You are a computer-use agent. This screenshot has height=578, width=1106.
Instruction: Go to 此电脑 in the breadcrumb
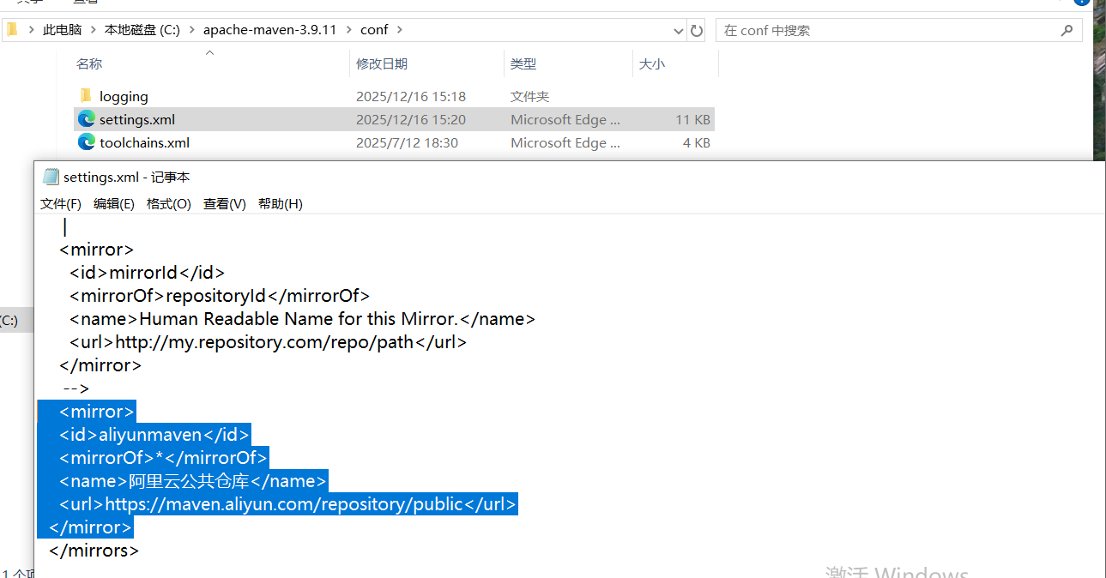click(63, 30)
